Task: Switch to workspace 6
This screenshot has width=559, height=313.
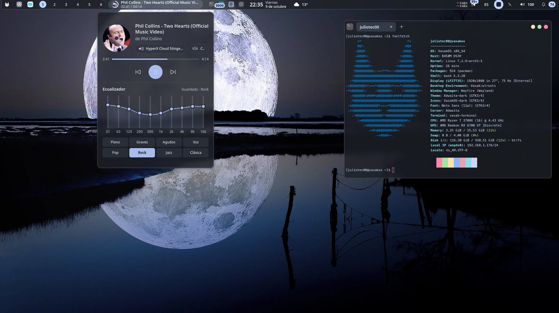Action: click(x=101, y=4)
